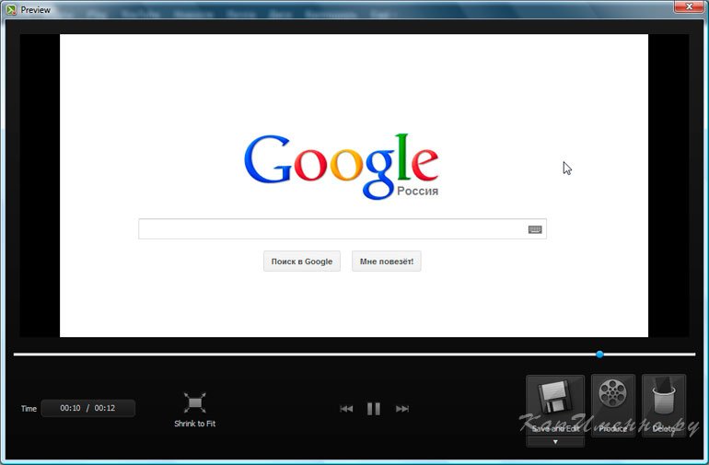Pause the video with the pause button
The width and height of the screenshot is (709, 465).
374,409
